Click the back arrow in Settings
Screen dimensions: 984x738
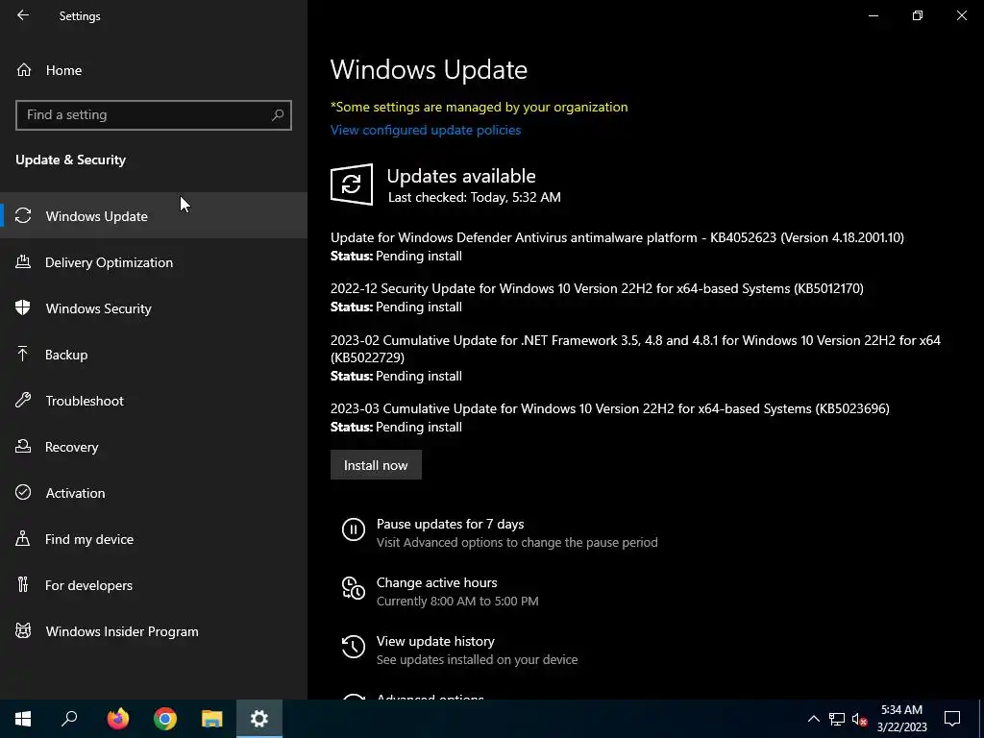click(x=23, y=15)
